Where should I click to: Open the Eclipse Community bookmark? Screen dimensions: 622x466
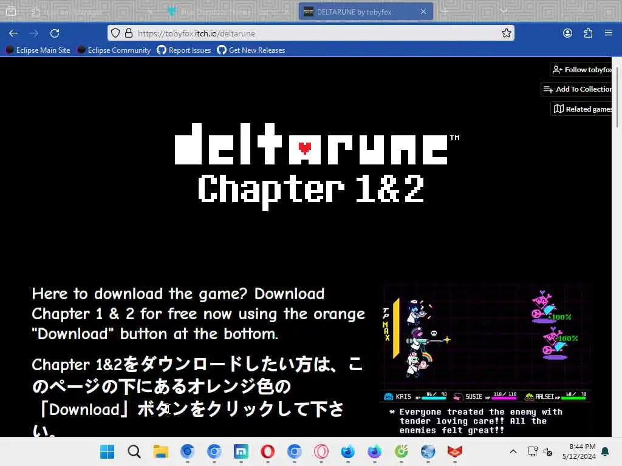[114, 50]
